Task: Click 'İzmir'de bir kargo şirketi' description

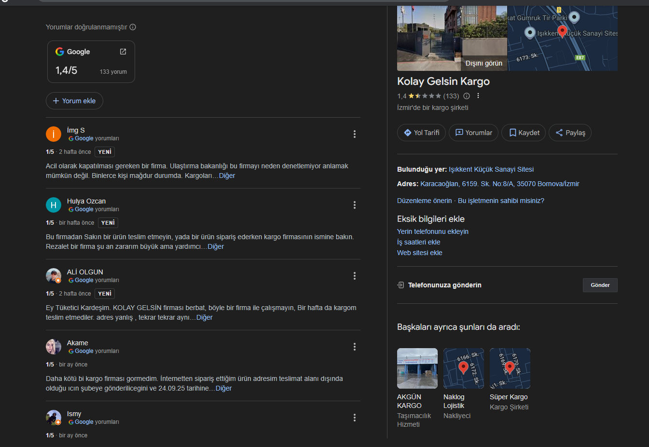Action: pos(433,108)
